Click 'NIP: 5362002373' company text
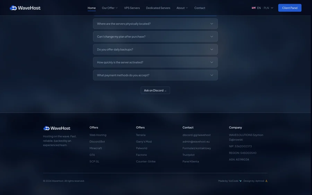The image size is (312, 195). pos(240,146)
